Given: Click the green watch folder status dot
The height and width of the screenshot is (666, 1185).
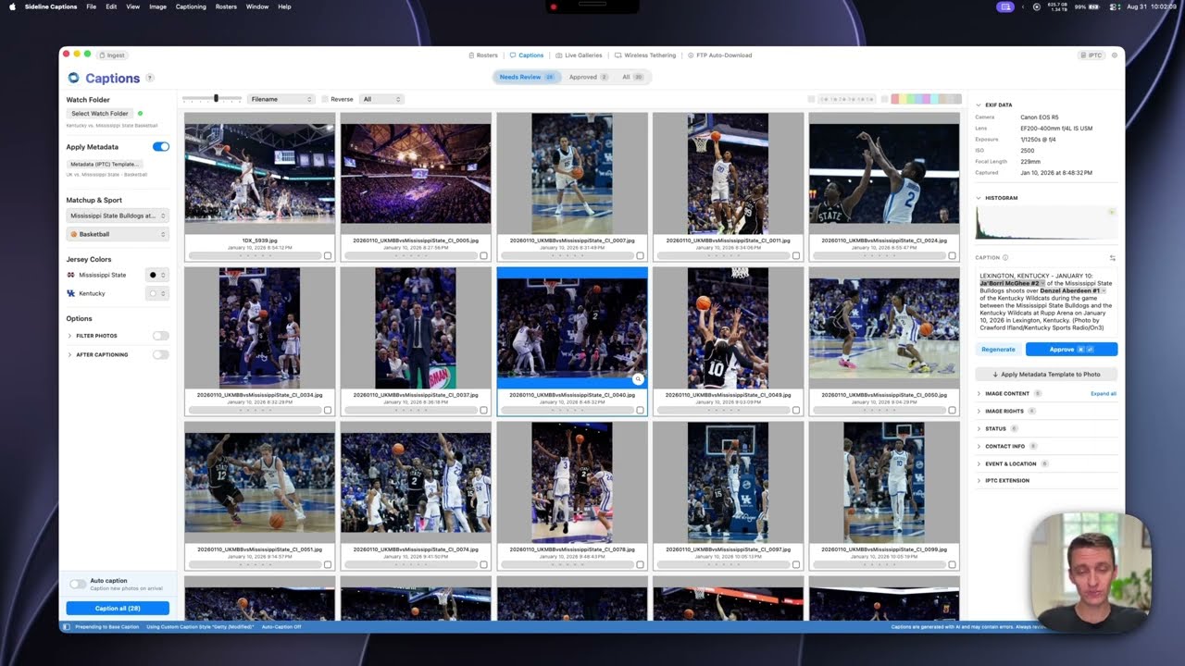Looking at the screenshot, I should [x=140, y=114].
